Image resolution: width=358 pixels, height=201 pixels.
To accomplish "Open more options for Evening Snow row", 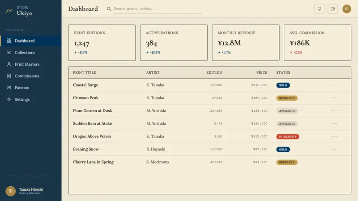I will tap(334, 149).
